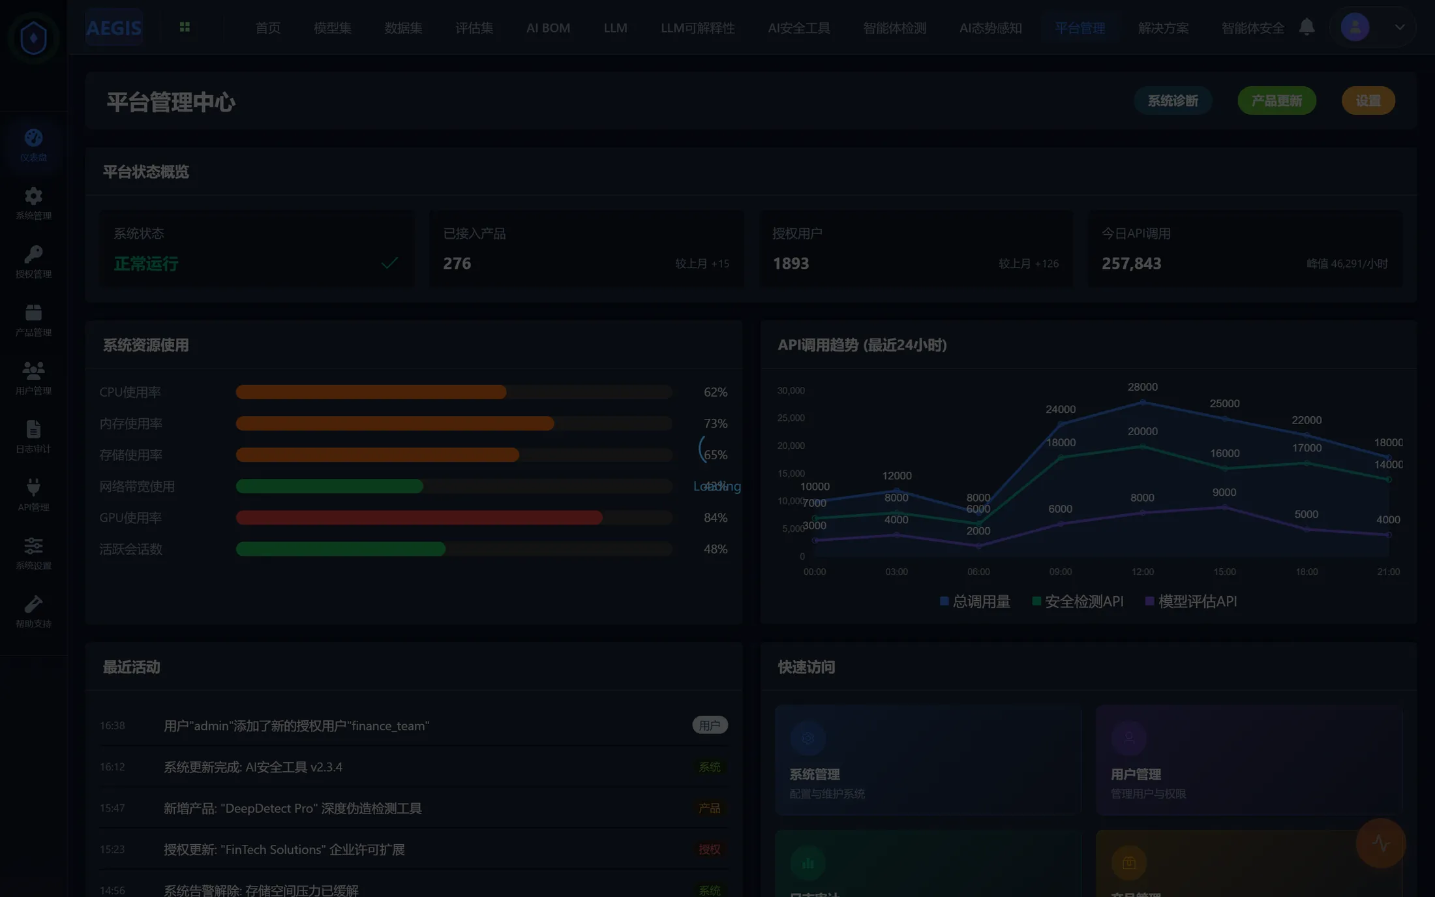Toggle 安全检测API series in chart legend

1078,601
